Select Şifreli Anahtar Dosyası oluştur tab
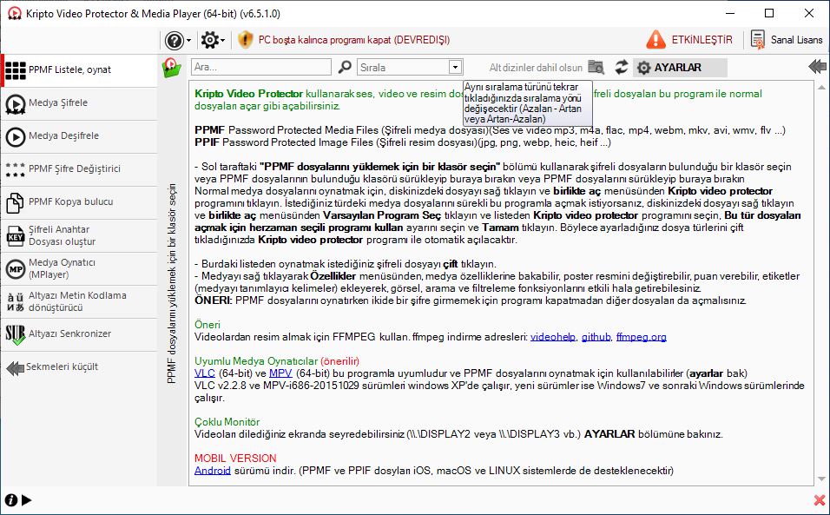 [x=79, y=235]
